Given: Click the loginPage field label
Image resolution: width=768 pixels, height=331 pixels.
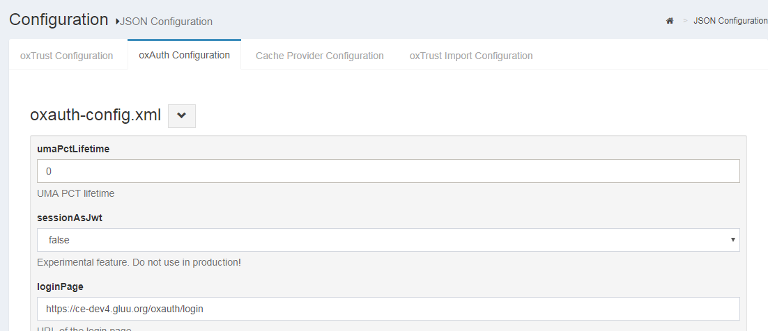Looking at the screenshot, I should click(60, 286).
